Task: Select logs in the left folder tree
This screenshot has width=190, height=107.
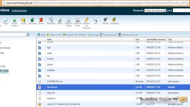Action: [2, 53]
